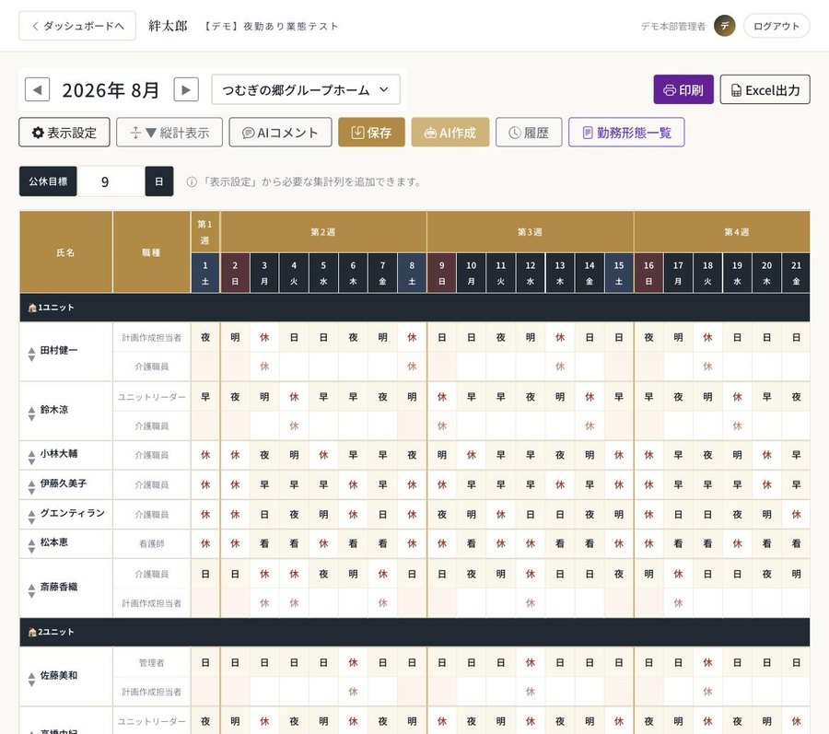The height and width of the screenshot is (734, 829).
Task: Click the 公休目標 number input field
Action: tap(111, 181)
